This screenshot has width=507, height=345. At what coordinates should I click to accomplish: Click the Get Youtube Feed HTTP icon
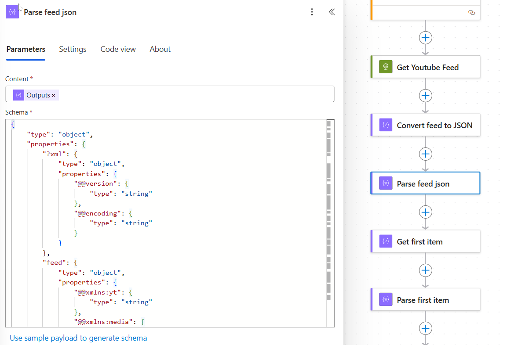pyautogui.click(x=386, y=67)
